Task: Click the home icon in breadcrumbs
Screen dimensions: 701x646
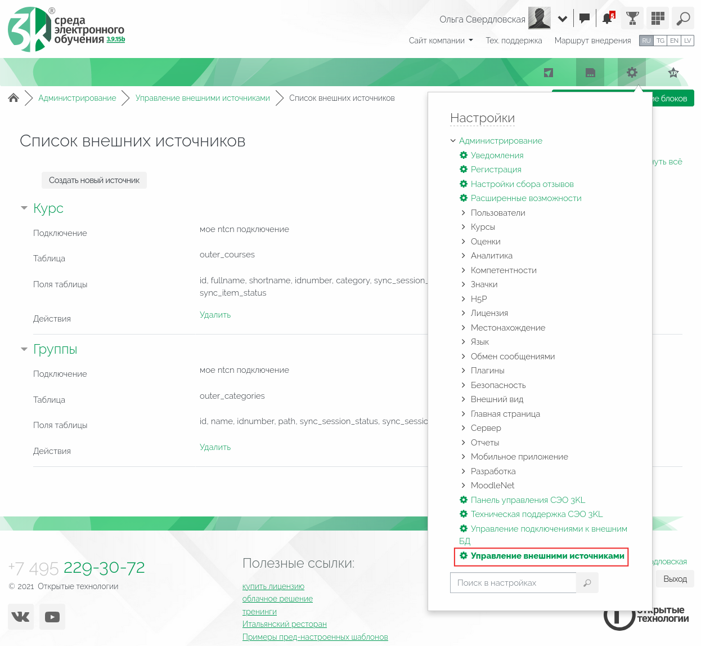Action: click(14, 98)
